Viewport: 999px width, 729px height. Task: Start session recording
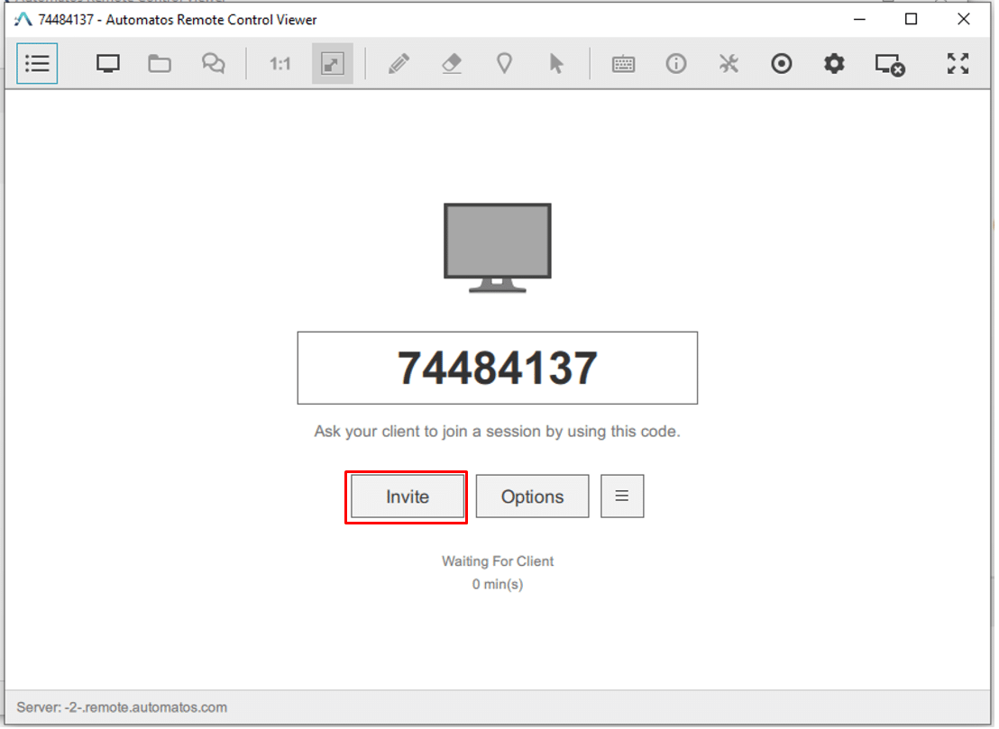pos(781,63)
